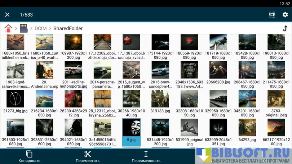Viewport: 292px width, 164px height.
Task: Go up one level with arrow icon
Action: (285, 28)
